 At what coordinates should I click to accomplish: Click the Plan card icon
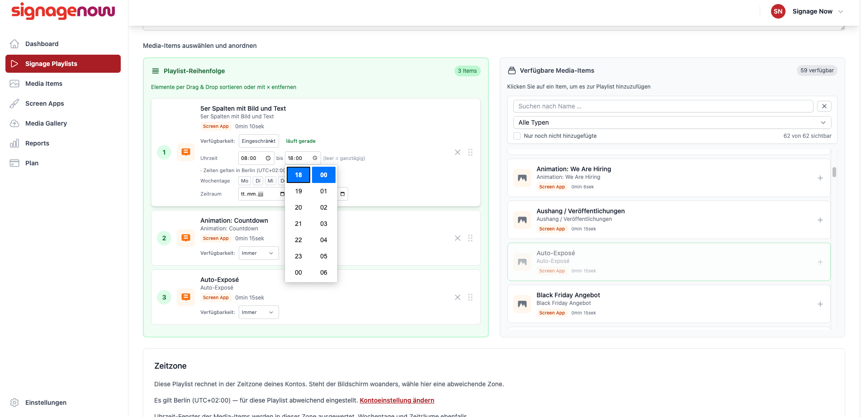(x=14, y=163)
